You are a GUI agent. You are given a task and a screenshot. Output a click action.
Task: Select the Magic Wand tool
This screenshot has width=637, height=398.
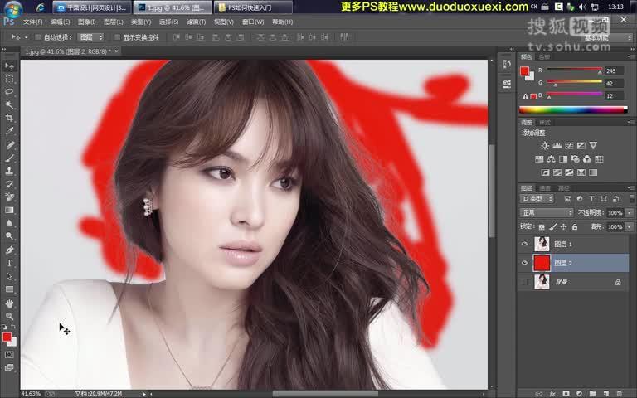click(9, 104)
